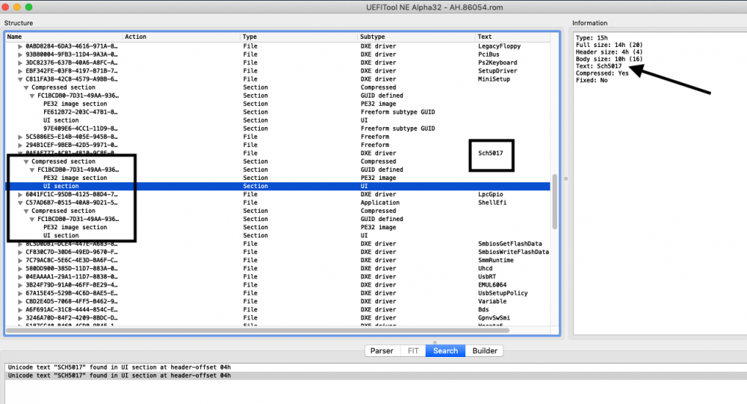Expand the GpnvSwSmi file 3246A70D row
The image size is (747, 404).
click(x=20, y=318)
